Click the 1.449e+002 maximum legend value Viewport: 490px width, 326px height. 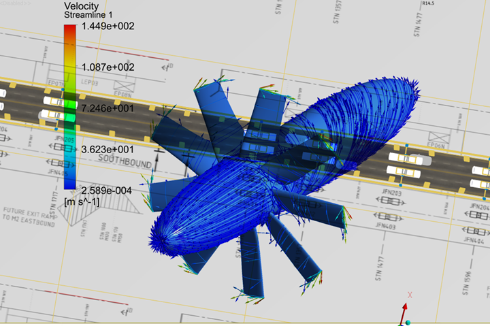pos(108,26)
